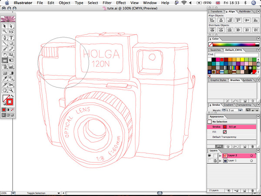Switch to the Gradient tab
Screen dimensions: 261x196
point(228,105)
